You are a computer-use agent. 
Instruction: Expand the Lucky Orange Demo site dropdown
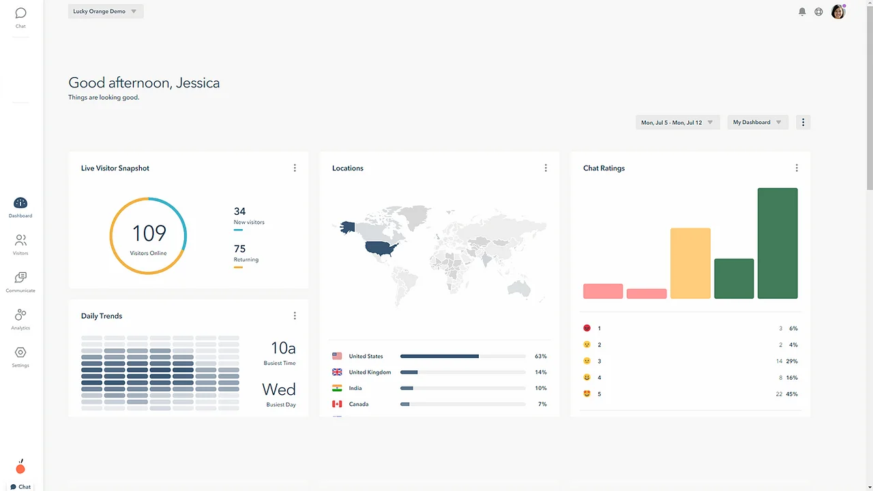click(106, 12)
